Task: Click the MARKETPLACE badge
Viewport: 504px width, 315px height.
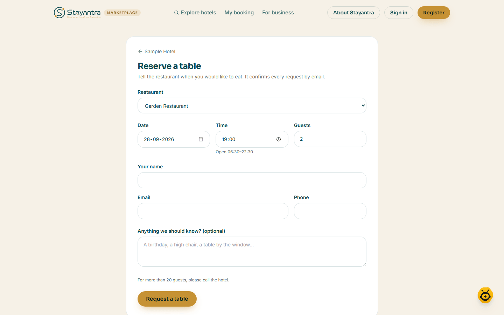Action: [122, 13]
